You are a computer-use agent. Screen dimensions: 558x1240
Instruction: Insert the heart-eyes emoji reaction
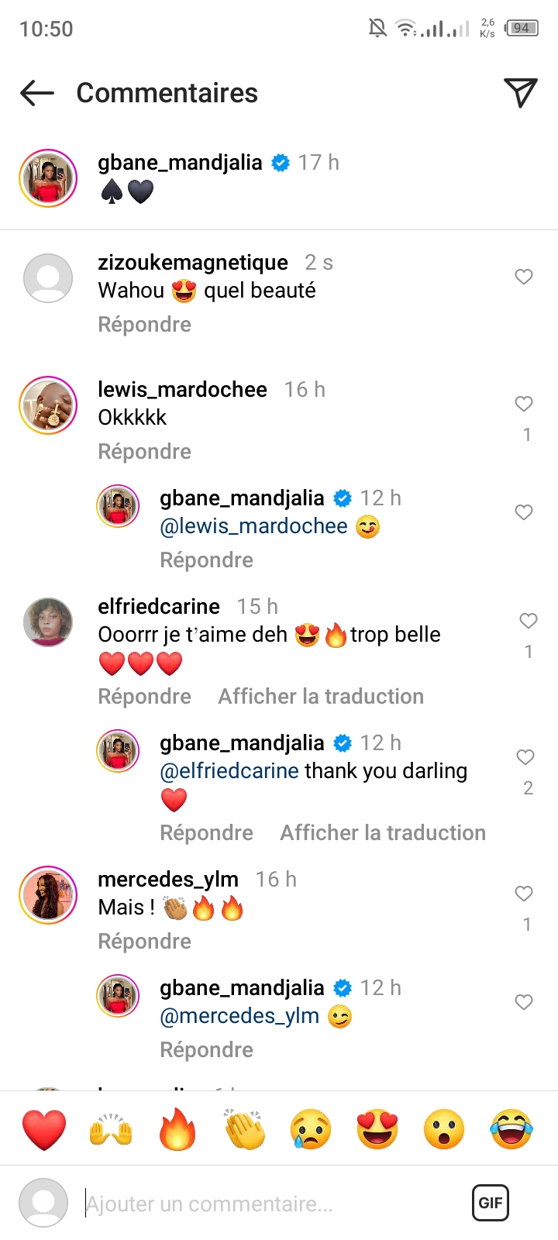(x=377, y=1129)
